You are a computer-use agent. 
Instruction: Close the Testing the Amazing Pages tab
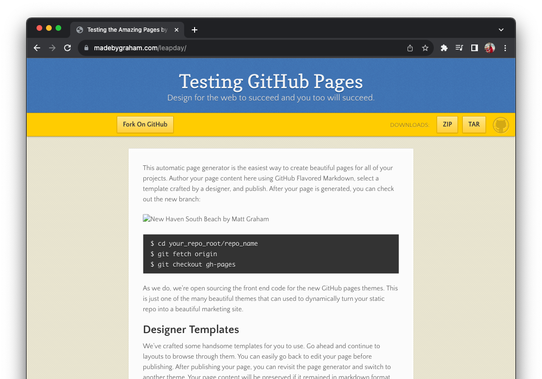[177, 30]
